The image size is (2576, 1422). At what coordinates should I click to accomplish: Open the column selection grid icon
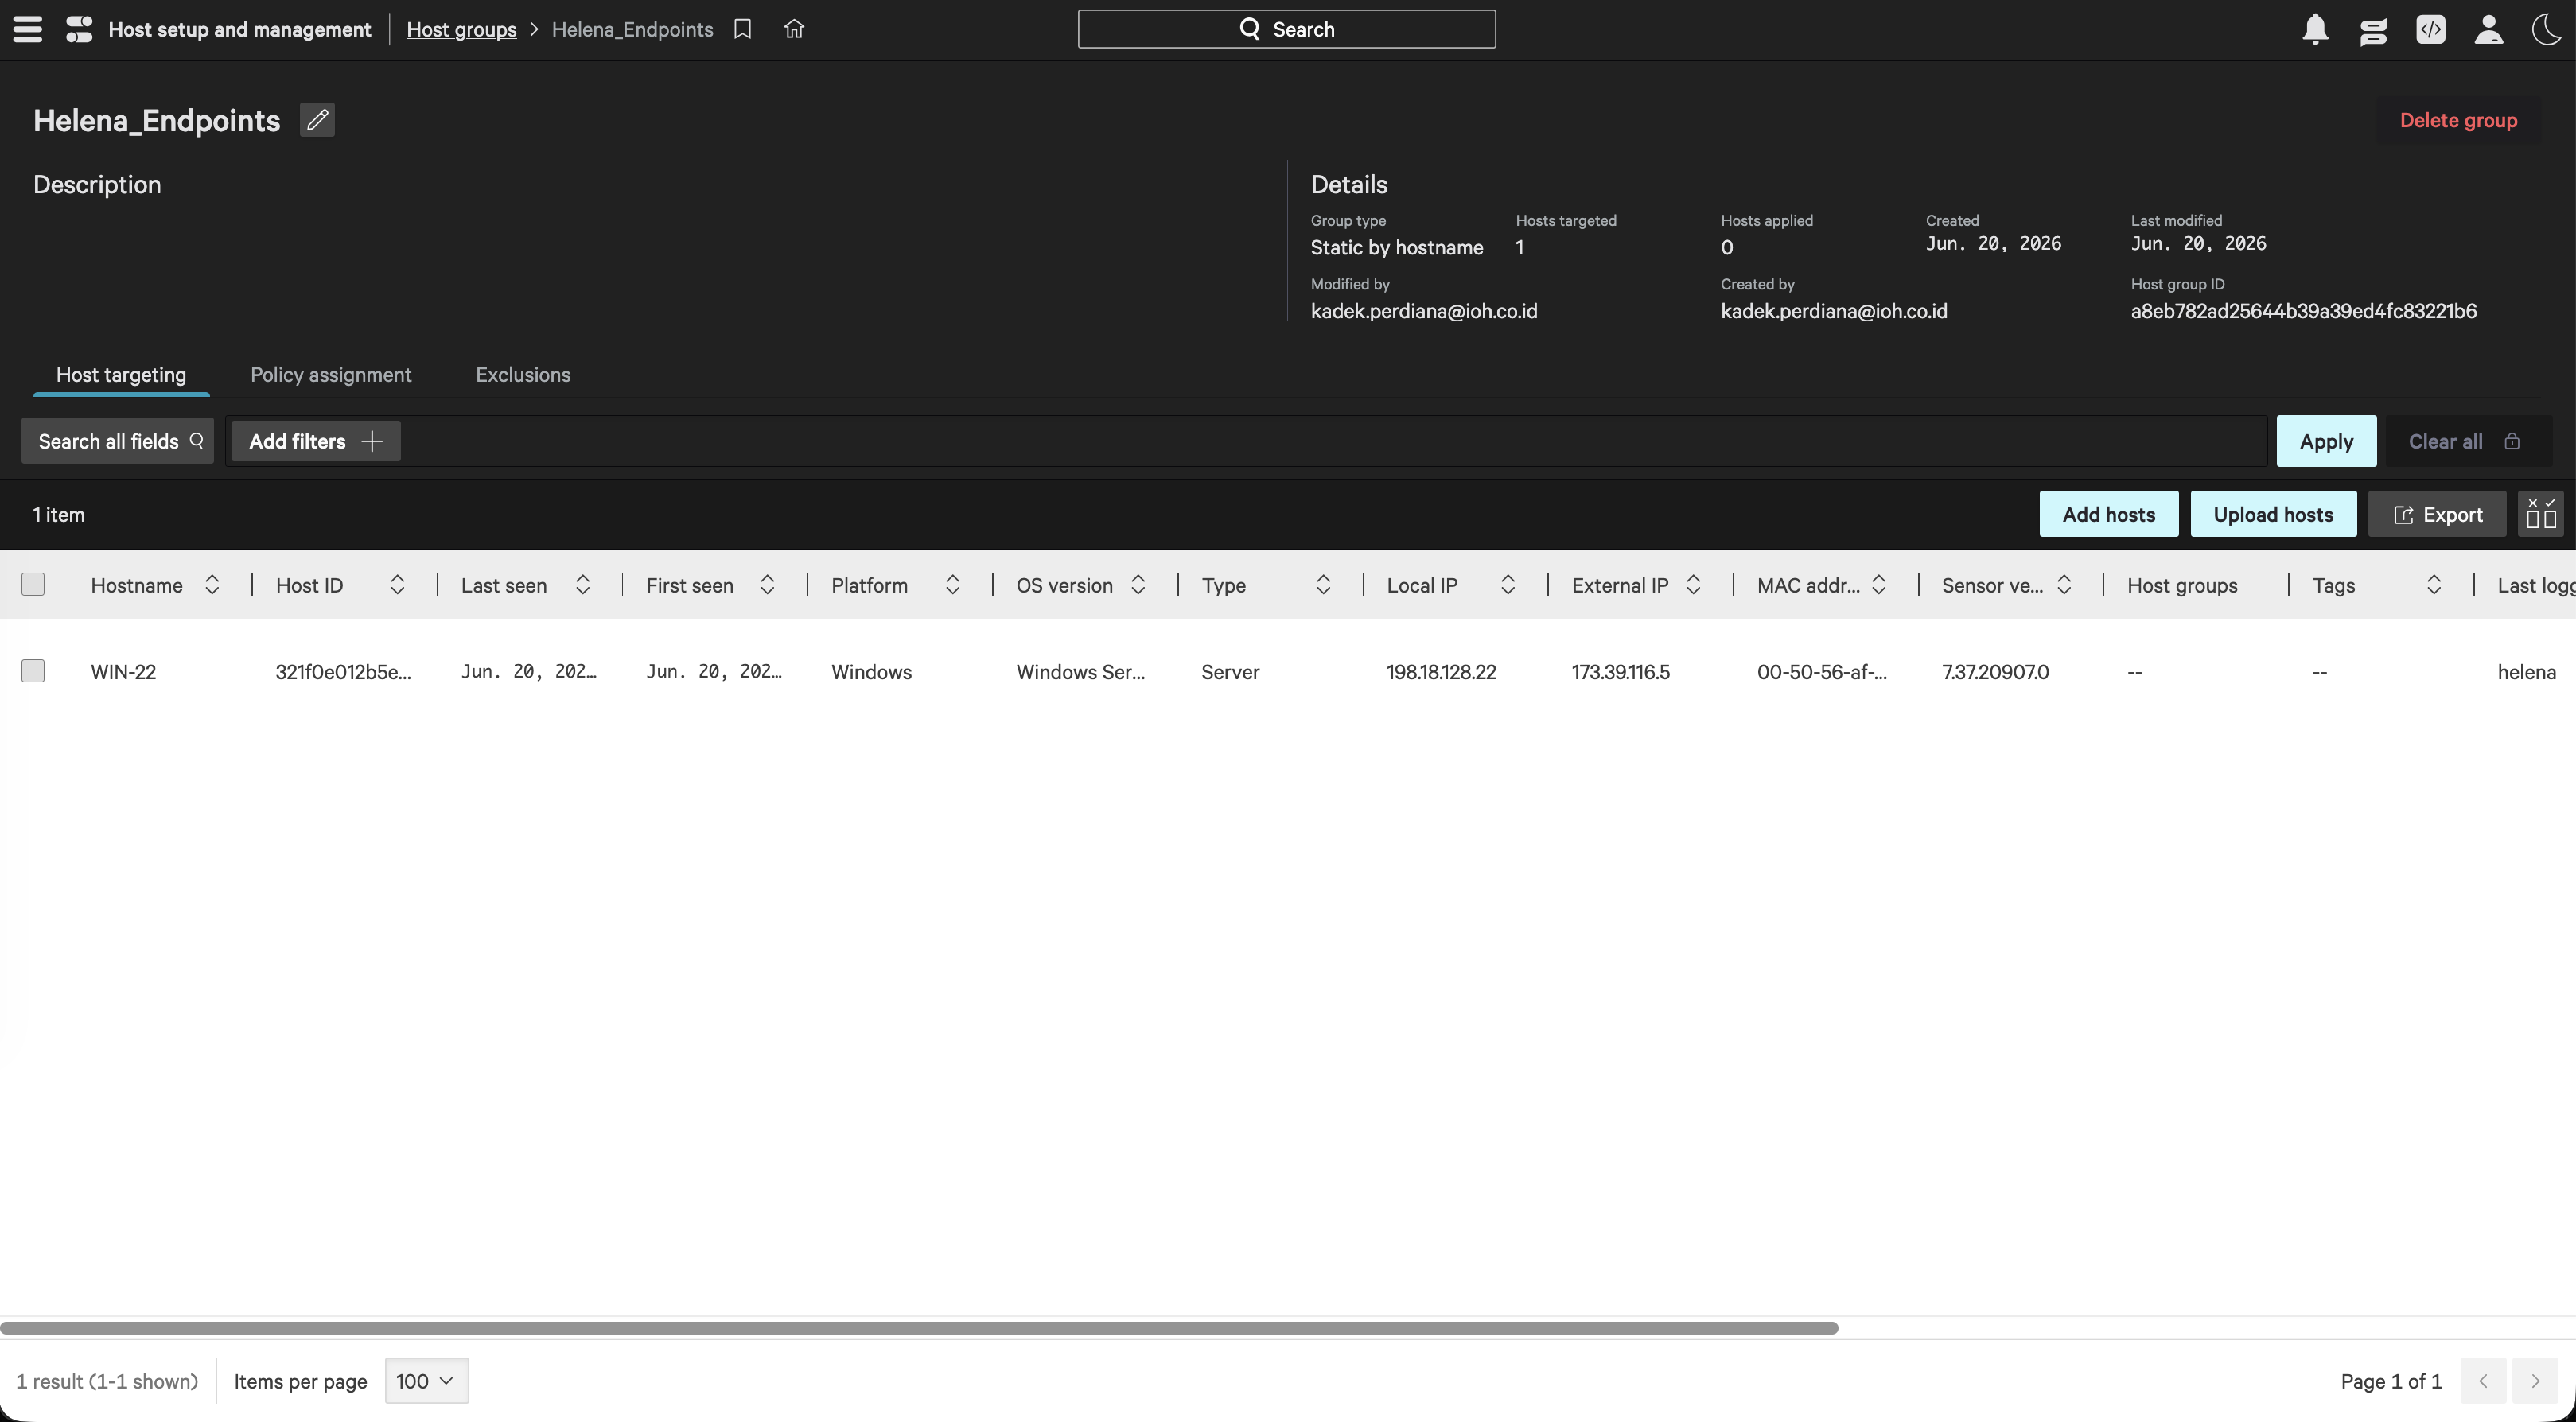pyautogui.click(x=2540, y=514)
